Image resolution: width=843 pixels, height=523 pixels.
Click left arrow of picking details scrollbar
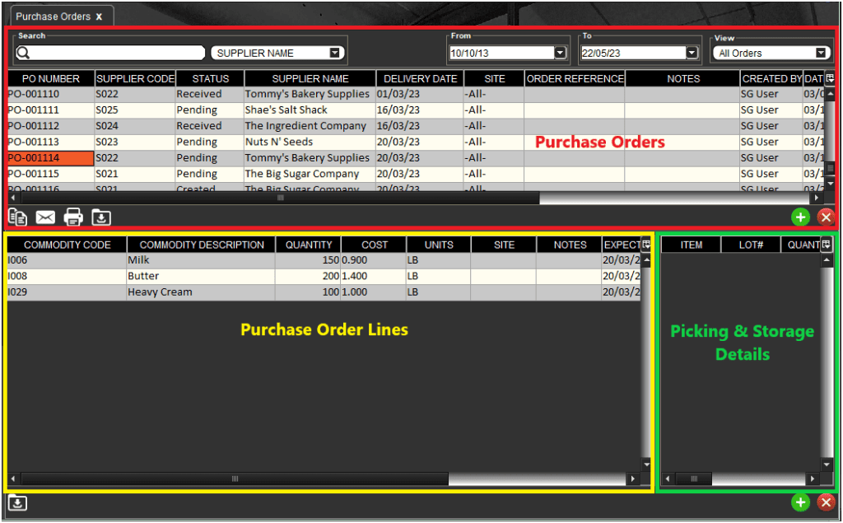(x=668, y=479)
